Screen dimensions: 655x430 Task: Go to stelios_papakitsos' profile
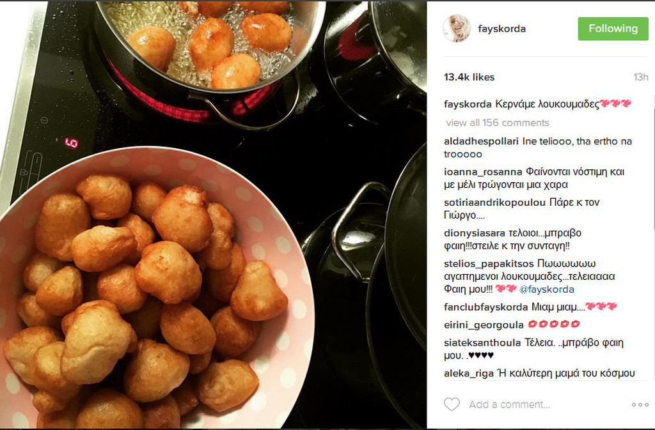coord(489,264)
